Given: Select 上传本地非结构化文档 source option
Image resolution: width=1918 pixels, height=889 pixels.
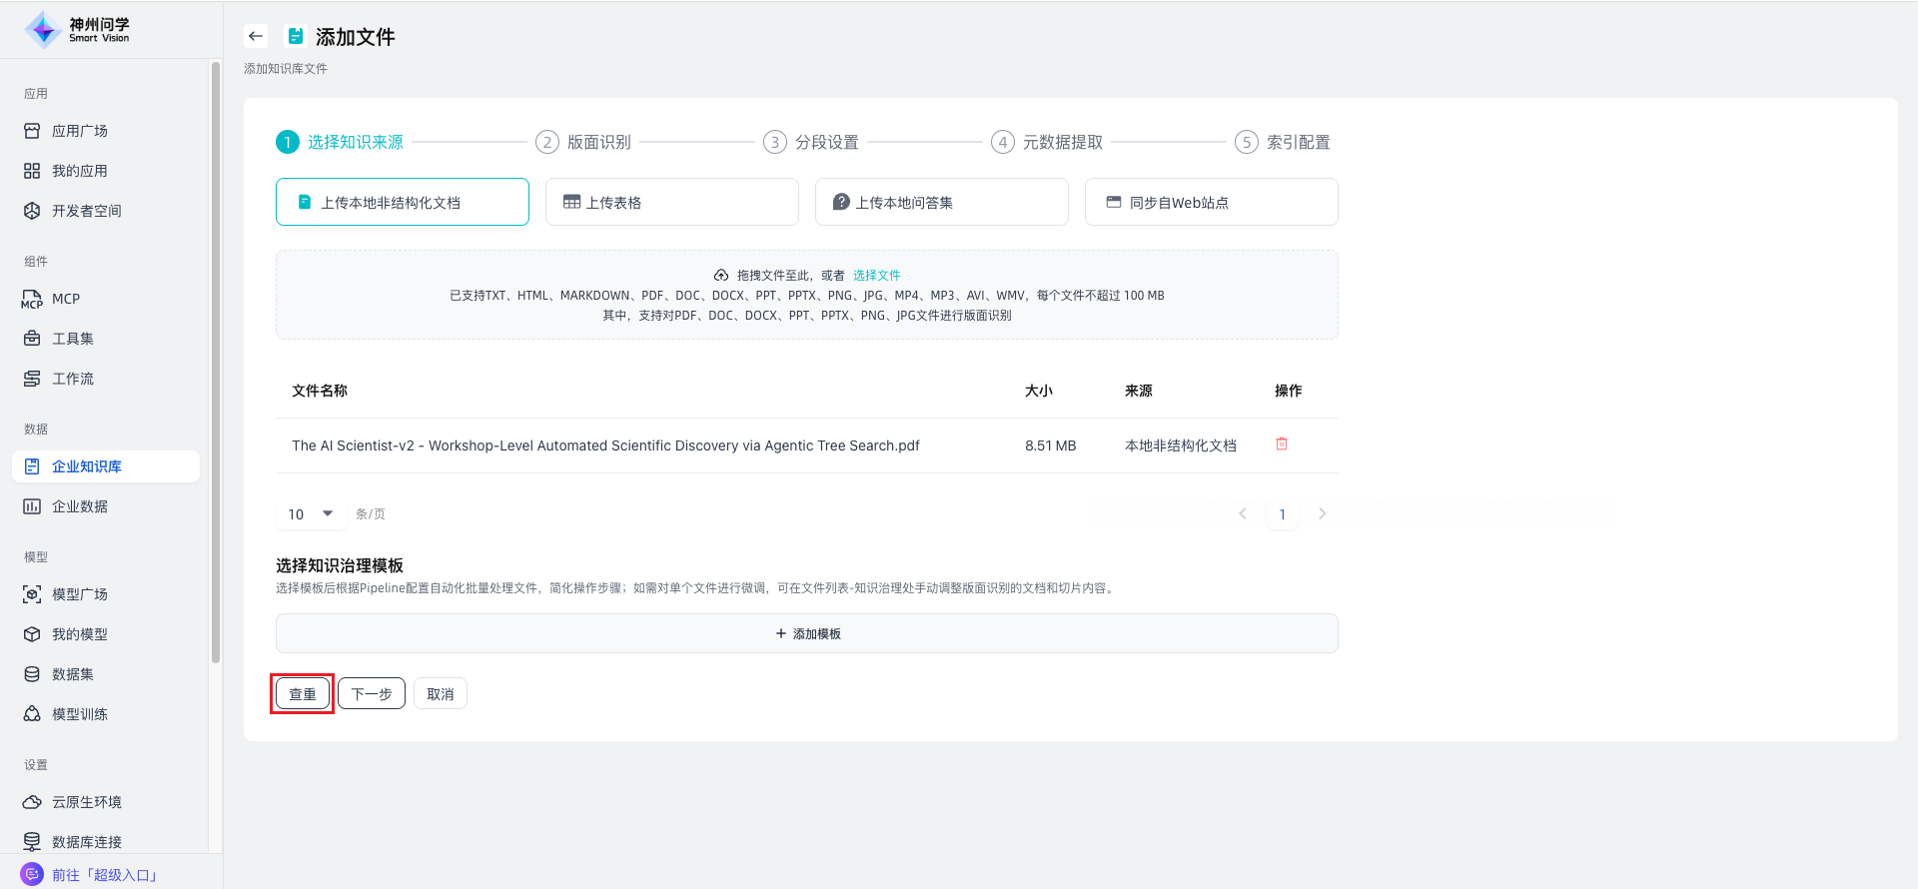Looking at the screenshot, I should point(402,202).
